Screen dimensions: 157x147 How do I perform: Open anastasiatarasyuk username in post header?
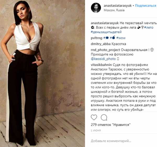(x=118, y=6)
